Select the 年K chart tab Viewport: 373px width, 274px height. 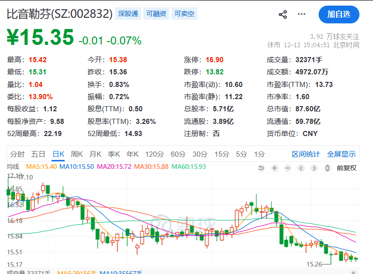[132, 154]
